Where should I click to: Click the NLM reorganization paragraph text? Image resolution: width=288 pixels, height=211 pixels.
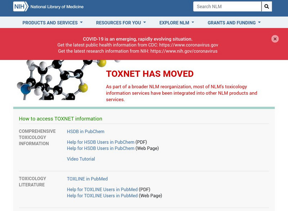pyautogui.click(x=181, y=93)
